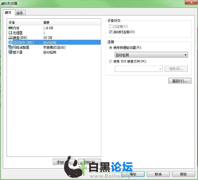Close the 虚拟机设置 dialog window
This screenshot has width=198, height=180.
pos(191,2)
